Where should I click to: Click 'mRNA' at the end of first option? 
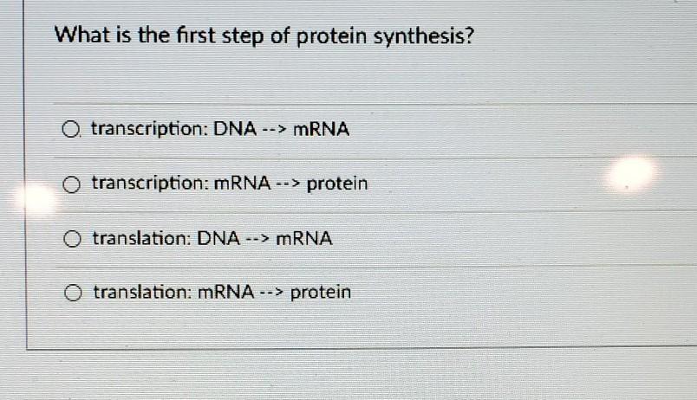321,130
